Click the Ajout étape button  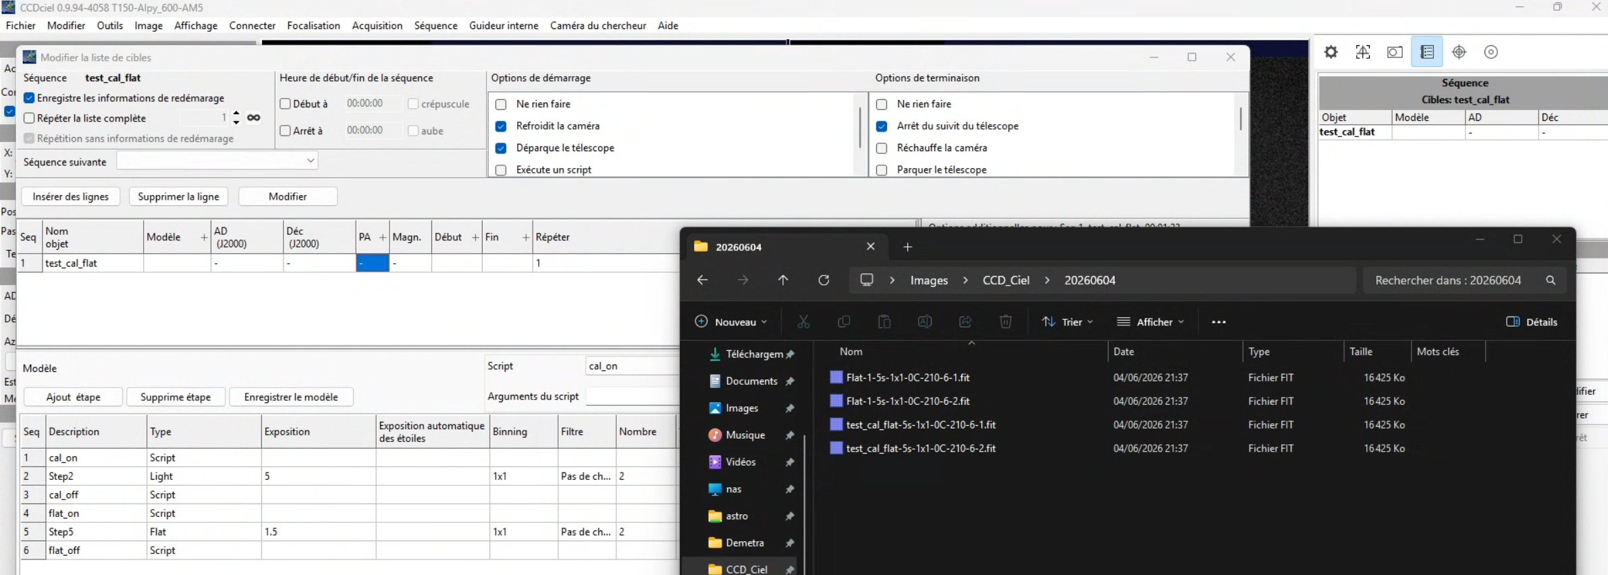73,397
